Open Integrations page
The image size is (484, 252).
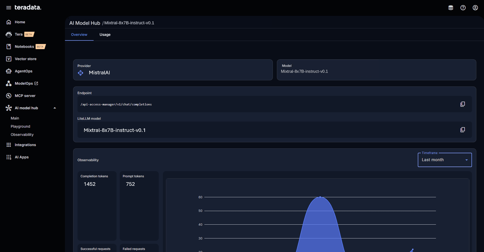[25, 145]
